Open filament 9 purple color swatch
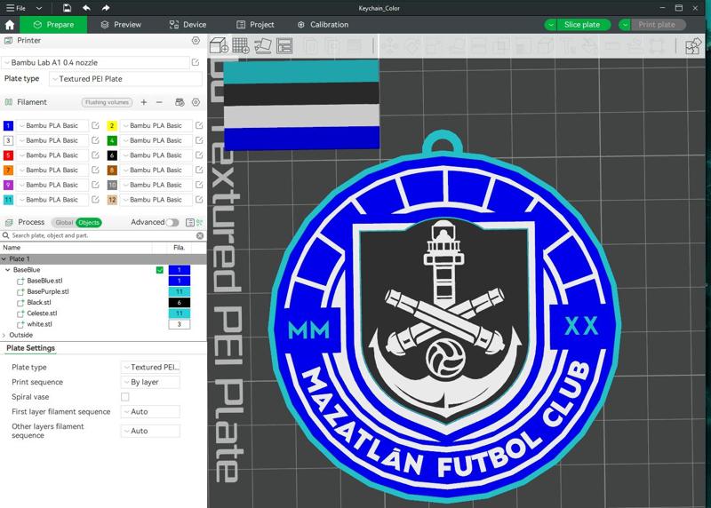This screenshot has height=508, width=711. click(x=8, y=185)
